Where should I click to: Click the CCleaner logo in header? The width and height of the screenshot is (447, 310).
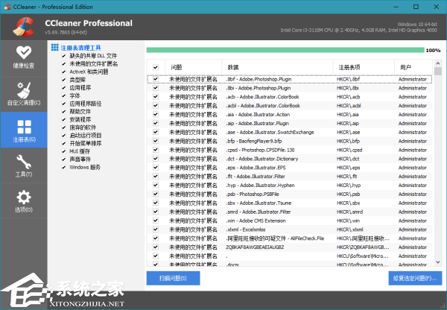point(24,27)
